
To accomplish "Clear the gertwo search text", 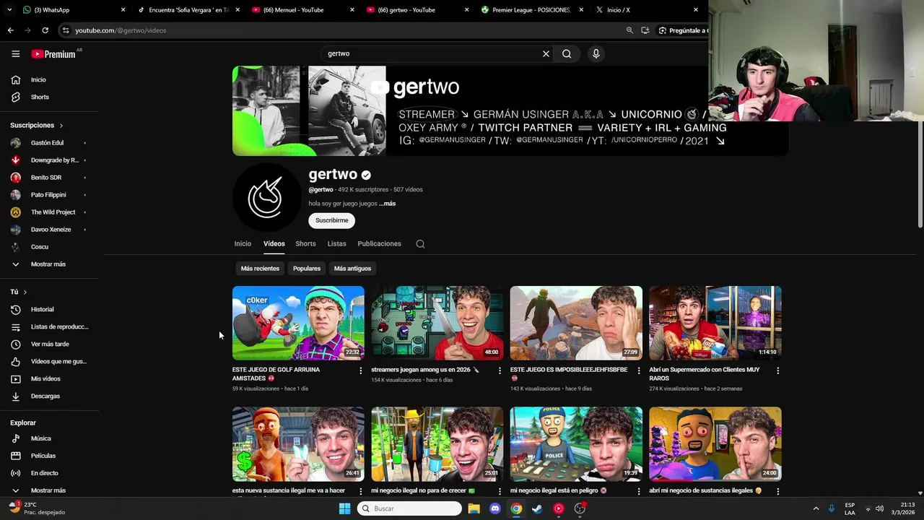I will point(546,53).
